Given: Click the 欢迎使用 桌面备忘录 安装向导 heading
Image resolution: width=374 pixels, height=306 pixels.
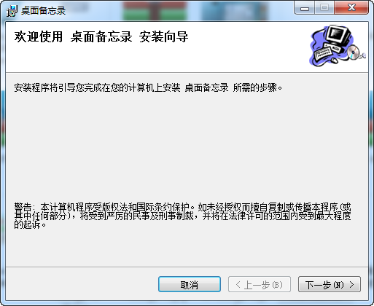Looking at the screenshot, I should pyautogui.click(x=101, y=37).
